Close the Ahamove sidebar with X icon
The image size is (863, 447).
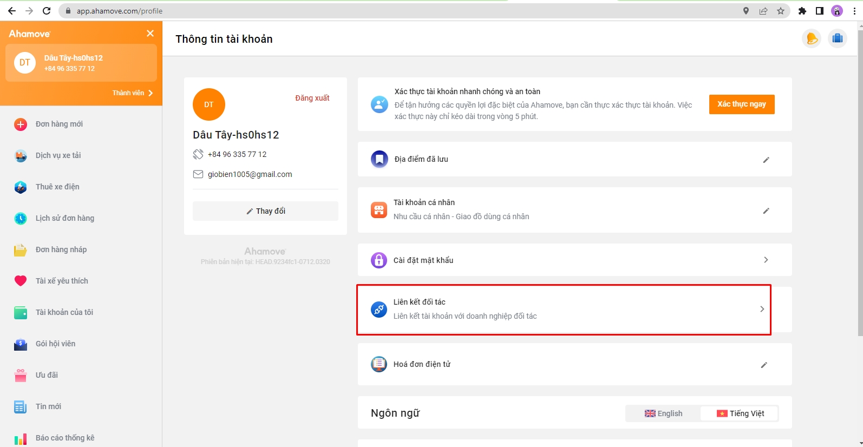150,34
